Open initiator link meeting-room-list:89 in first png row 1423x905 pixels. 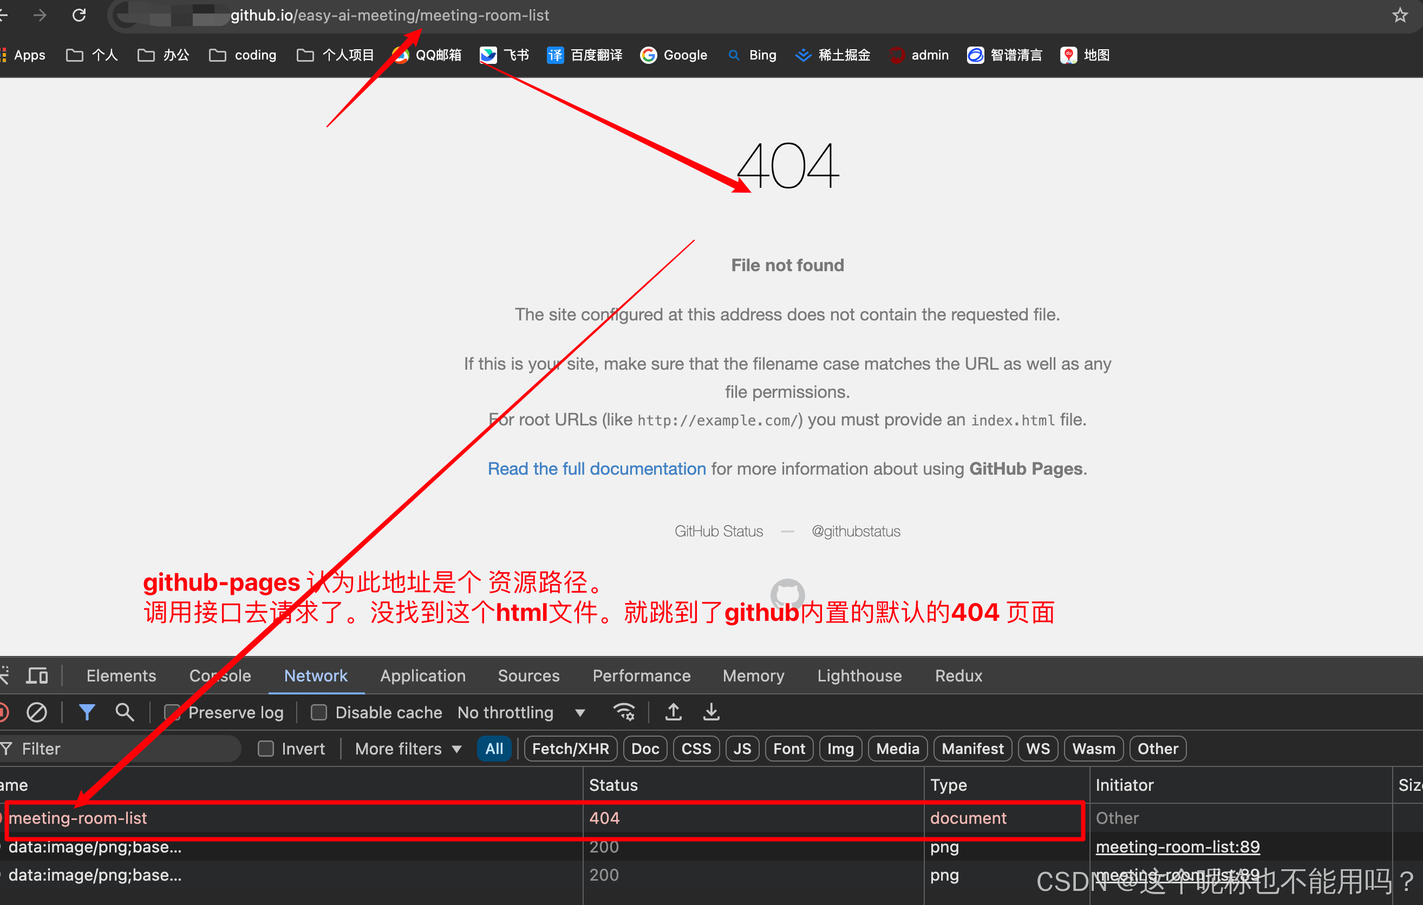[x=1177, y=847]
